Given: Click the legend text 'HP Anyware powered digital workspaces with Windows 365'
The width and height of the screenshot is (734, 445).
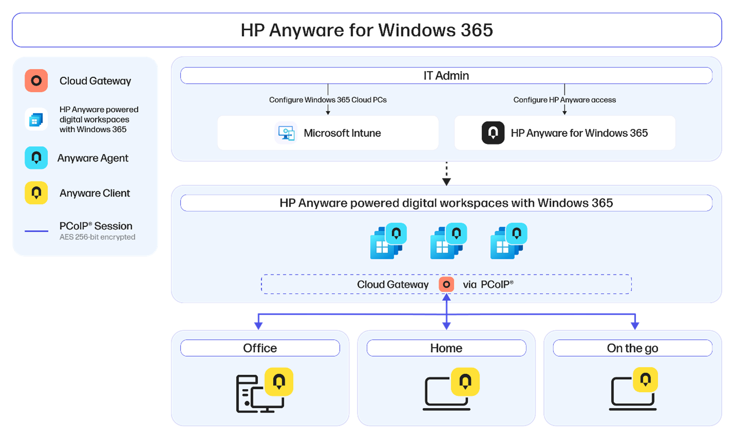Looking at the screenshot, I should click(x=99, y=119).
